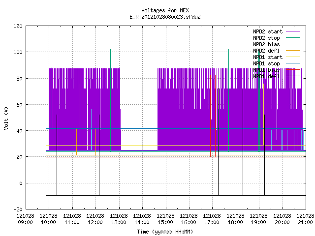
Task: Click the x-axis tick label 09:00
Action: (x=25, y=222)
